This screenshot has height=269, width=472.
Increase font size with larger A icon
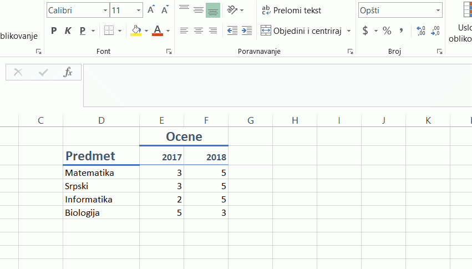click(151, 10)
